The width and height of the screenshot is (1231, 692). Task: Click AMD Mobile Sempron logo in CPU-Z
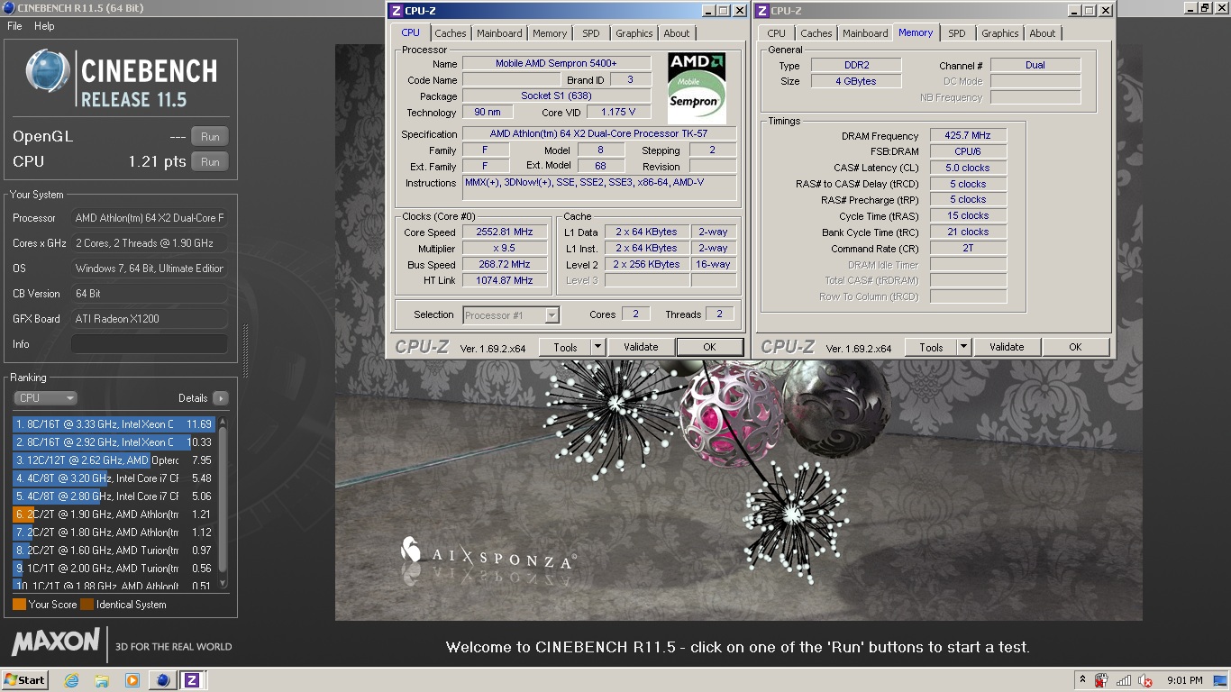click(697, 87)
